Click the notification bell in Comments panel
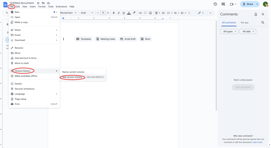271x148 pixels. click(256, 15)
